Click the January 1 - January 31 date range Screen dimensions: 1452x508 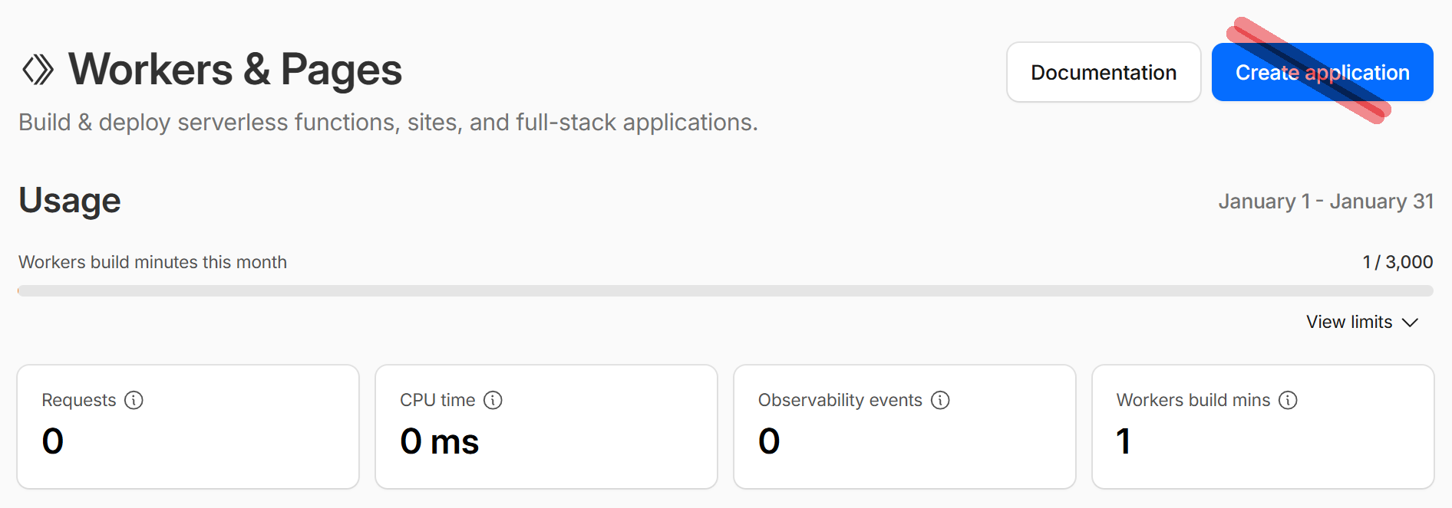point(1325,202)
